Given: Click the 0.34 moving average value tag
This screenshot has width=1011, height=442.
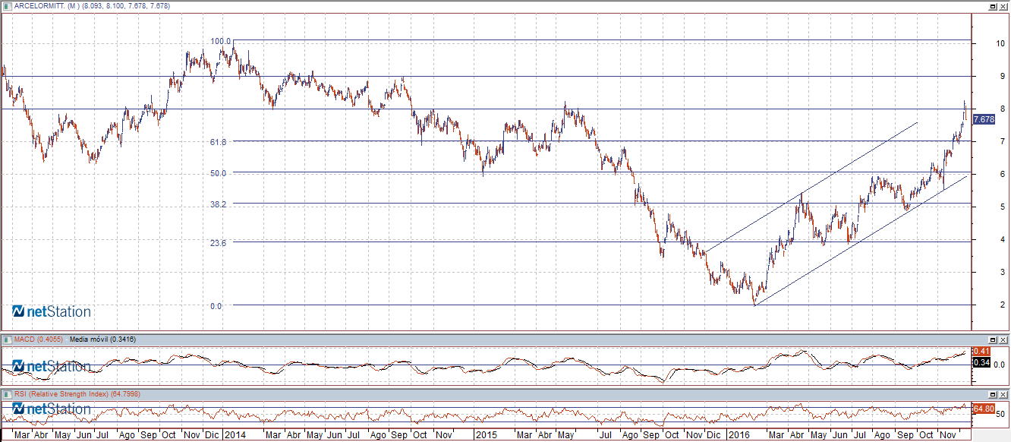Looking at the screenshot, I should click(981, 363).
